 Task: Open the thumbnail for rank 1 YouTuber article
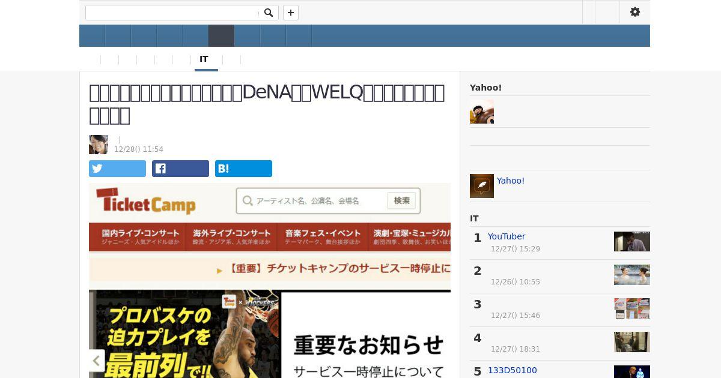632,241
